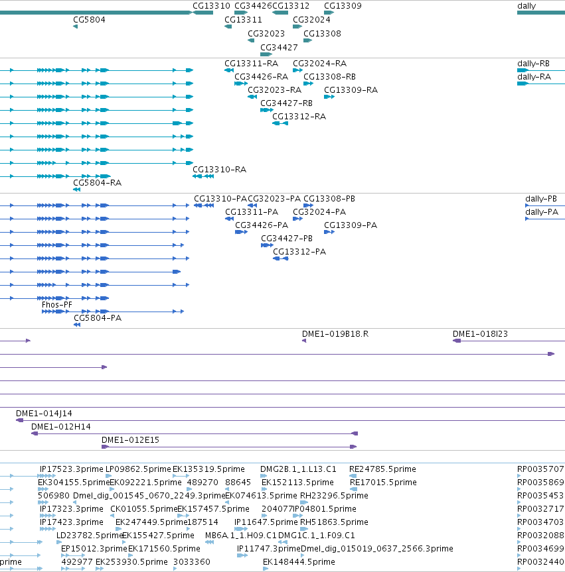The width and height of the screenshot is (565, 572).
Task: Select the CG32024-RA transcript label
Action: click(x=320, y=64)
